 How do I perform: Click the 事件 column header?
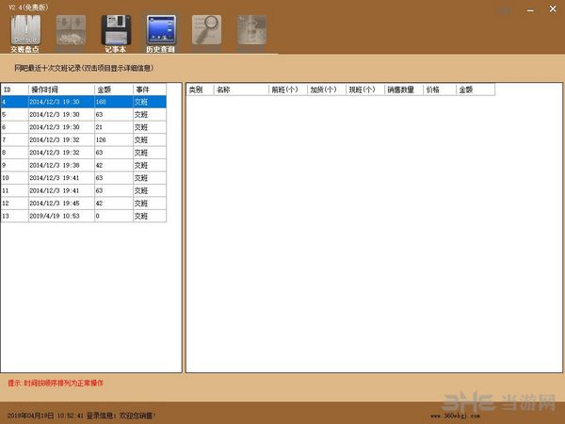(149, 90)
